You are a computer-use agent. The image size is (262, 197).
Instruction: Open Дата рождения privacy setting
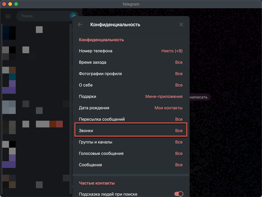pos(131,108)
